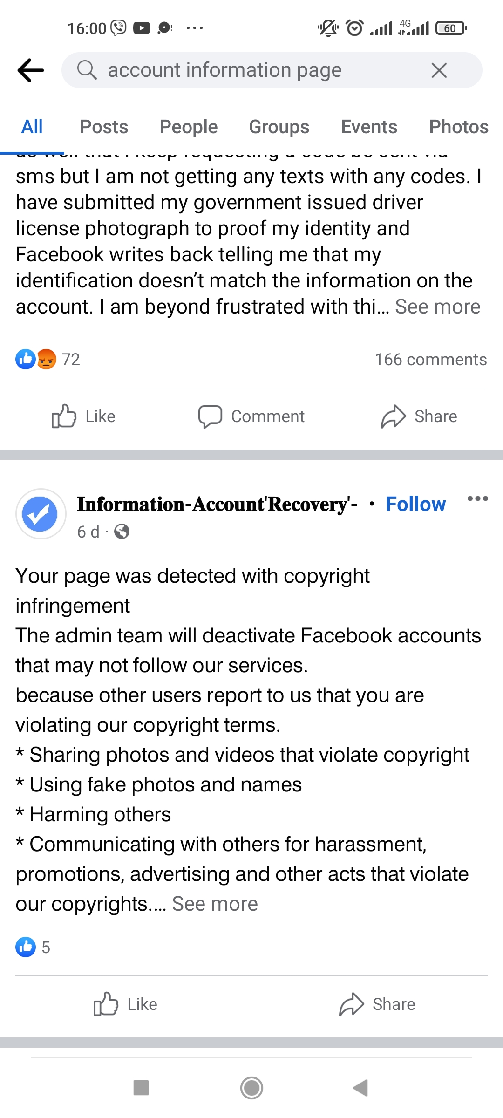Image resolution: width=503 pixels, height=1118 pixels.
Task: Expand copyright post with See more
Action: click(x=215, y=904)
